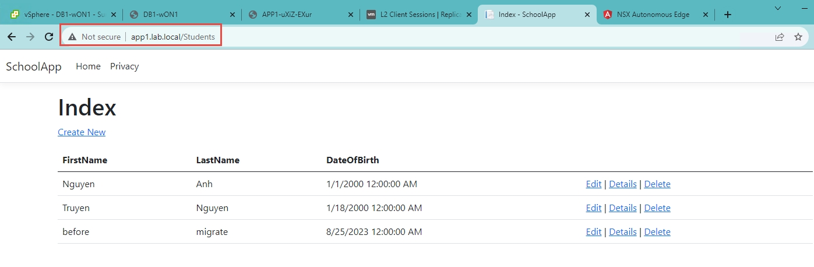This screenshot has height=267, width=814.
Task: Open the Privacy navigation menu item
Action: pyautogui.click(x=124, y=66)
